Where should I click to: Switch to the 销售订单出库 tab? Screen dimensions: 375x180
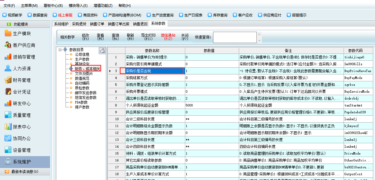click(x=119, y=24)
